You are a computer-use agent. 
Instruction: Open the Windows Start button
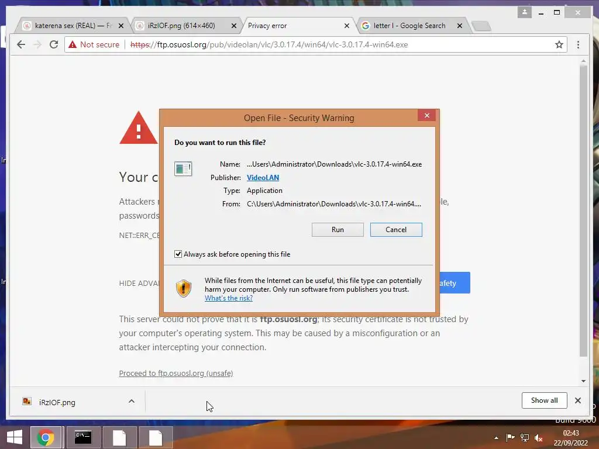tap(15, 437)
